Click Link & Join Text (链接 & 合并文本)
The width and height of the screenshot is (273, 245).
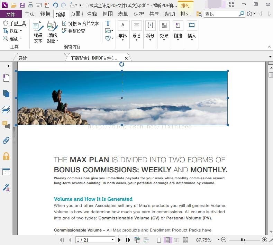pos(80,24)
